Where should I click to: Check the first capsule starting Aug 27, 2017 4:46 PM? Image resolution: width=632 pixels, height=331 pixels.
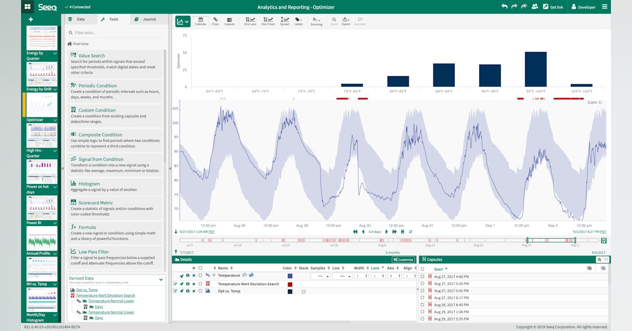(x=421, y=276)
